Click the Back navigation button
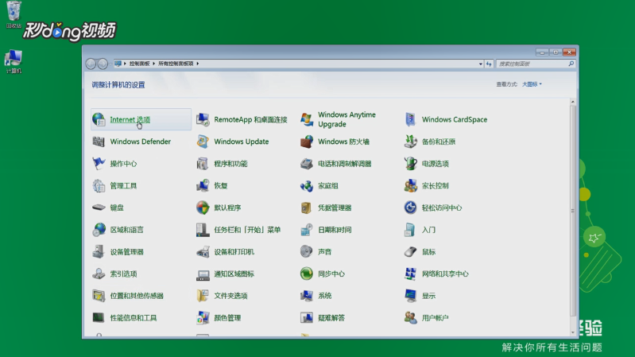 [x=91, y=64]
